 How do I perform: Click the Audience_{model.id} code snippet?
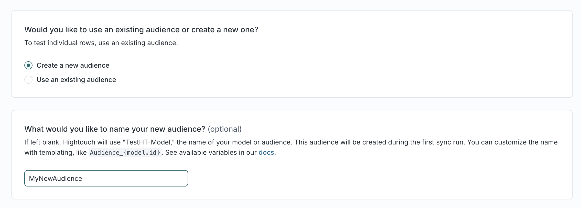pyautogui.click(x=125, y=153)
